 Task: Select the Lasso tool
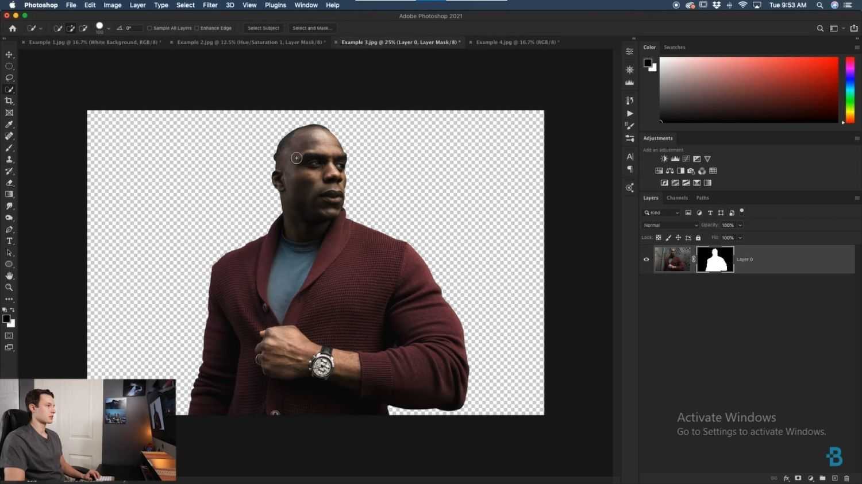pyautogui.click(x=9, y=78)
